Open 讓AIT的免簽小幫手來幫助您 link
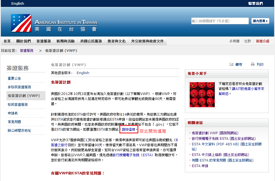This screenshot has height=181, width=275. pos(248,89)
